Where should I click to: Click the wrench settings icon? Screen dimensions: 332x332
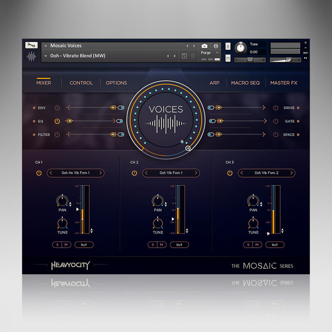[31, 45]
